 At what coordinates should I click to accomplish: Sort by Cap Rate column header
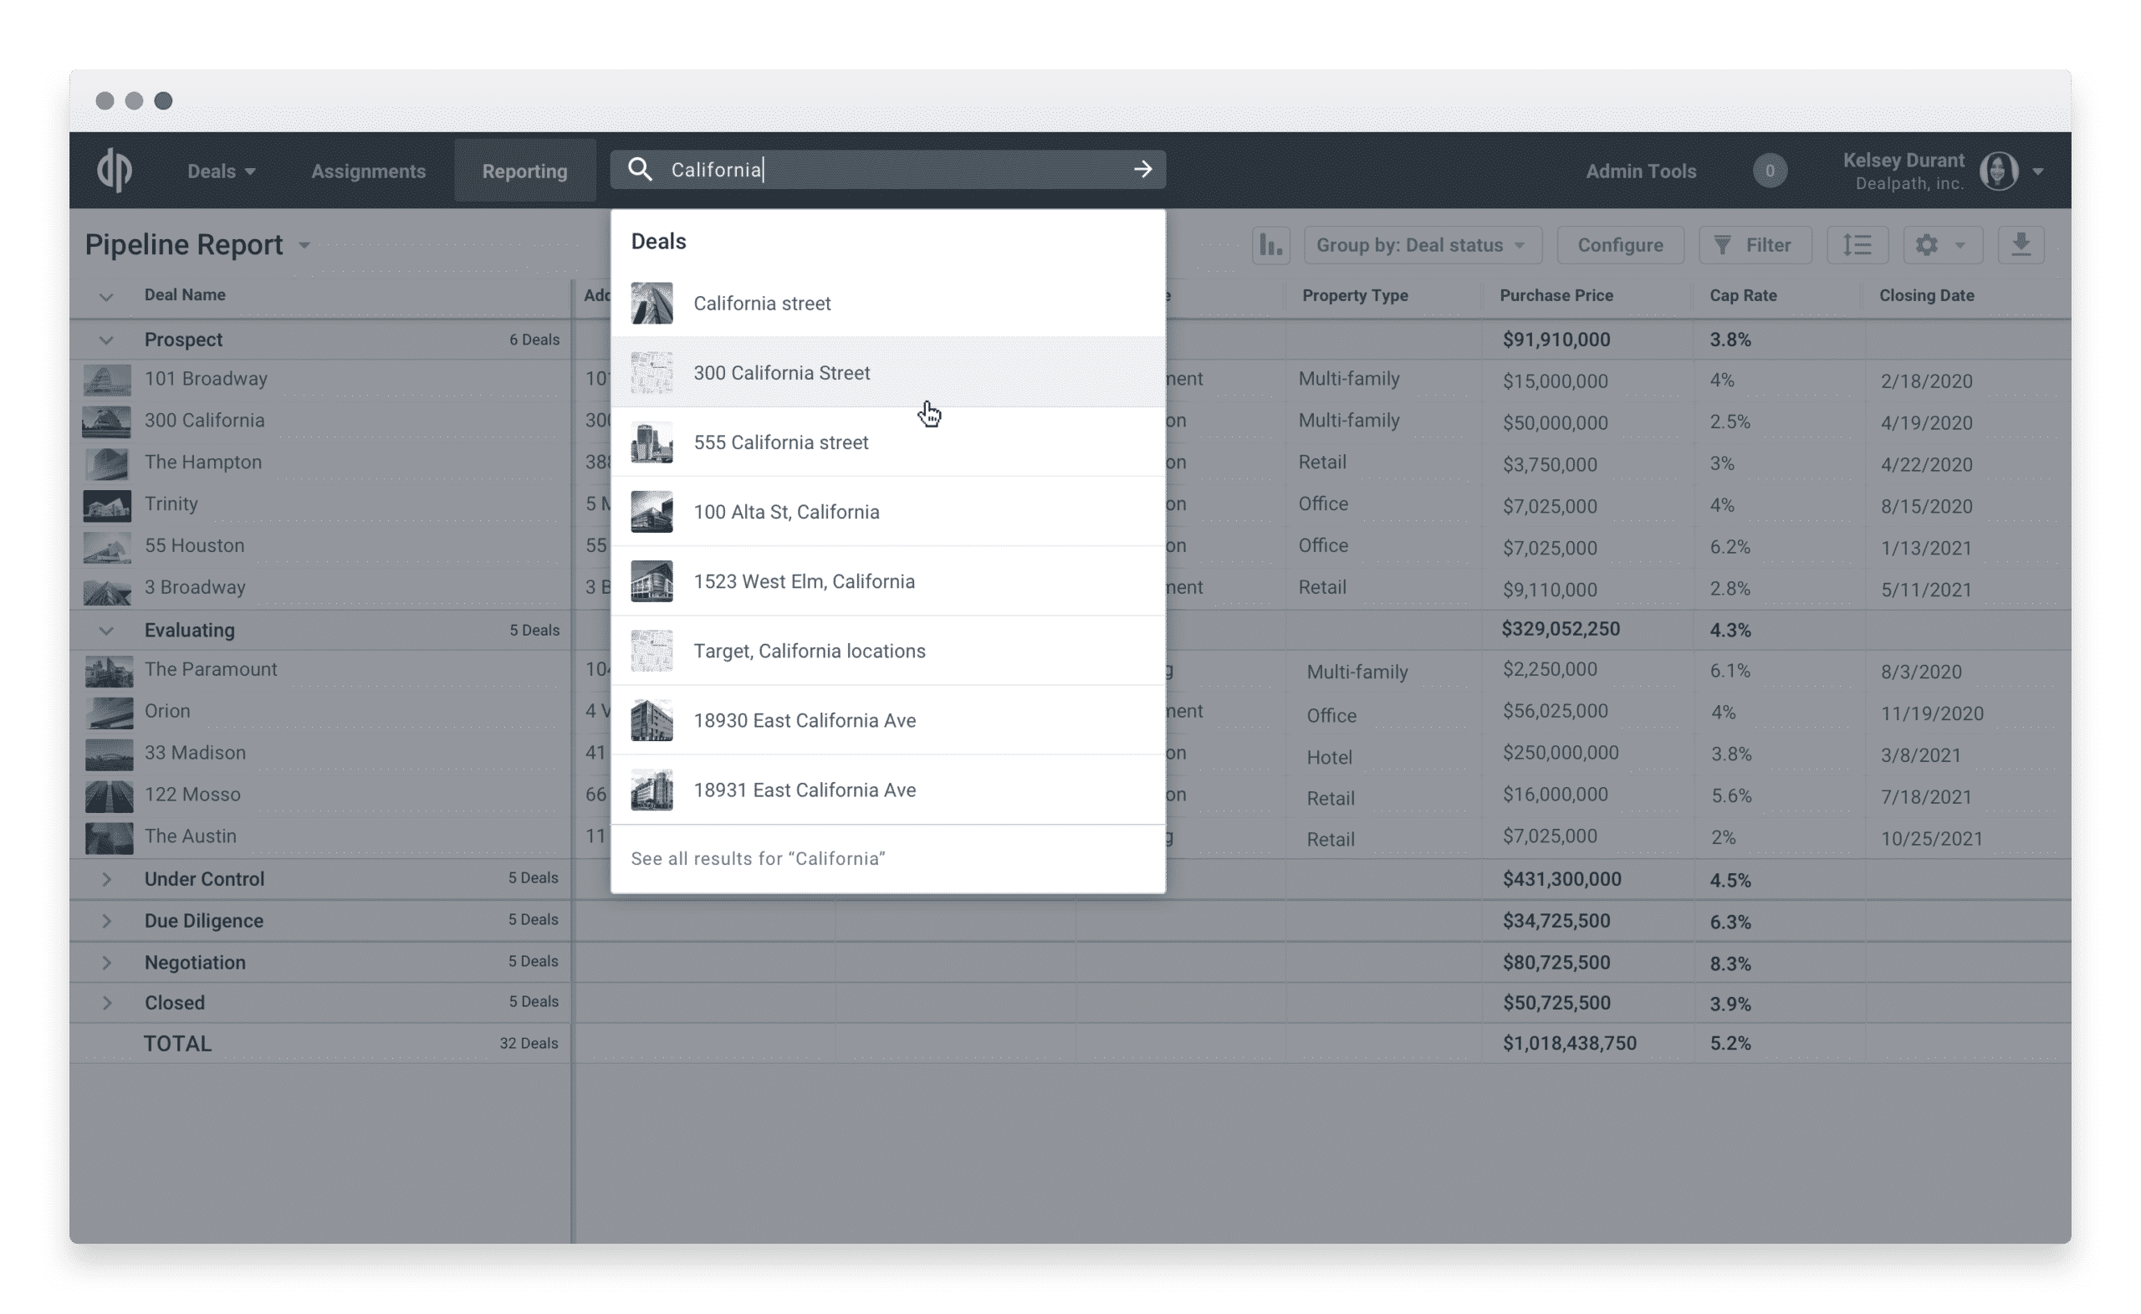(1742, 295)
